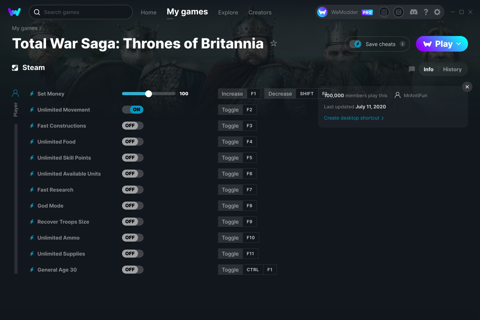Click lightning icon beside General Age 30
This screenshot has width=480, height=320.
point(32,270)
